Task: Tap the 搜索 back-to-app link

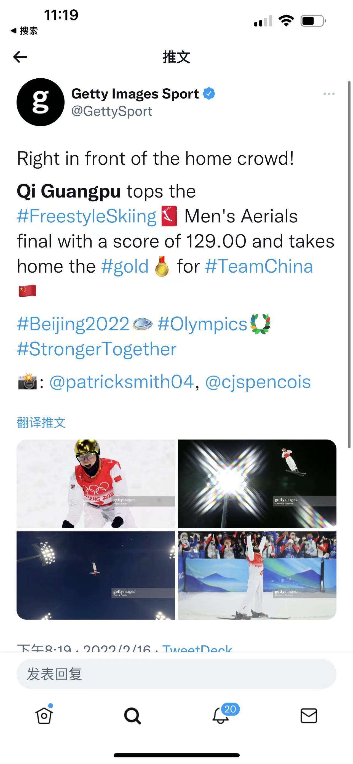Action: point(24,31)
